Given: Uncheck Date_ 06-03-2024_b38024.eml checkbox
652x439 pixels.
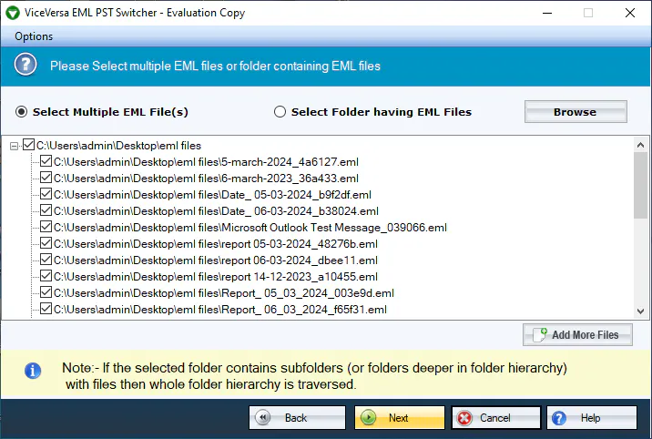Looking at the screenshot, I should point(46,210).
